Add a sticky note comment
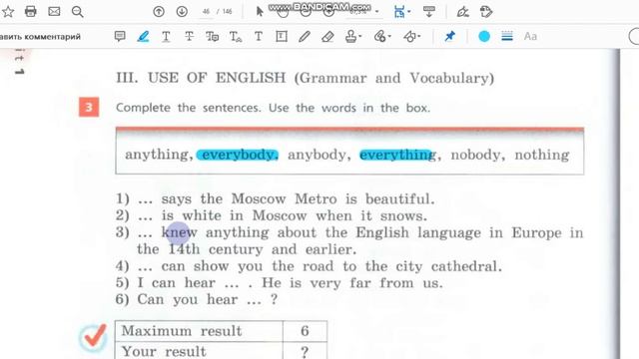 pyautogui.click(x=120, y=36)
